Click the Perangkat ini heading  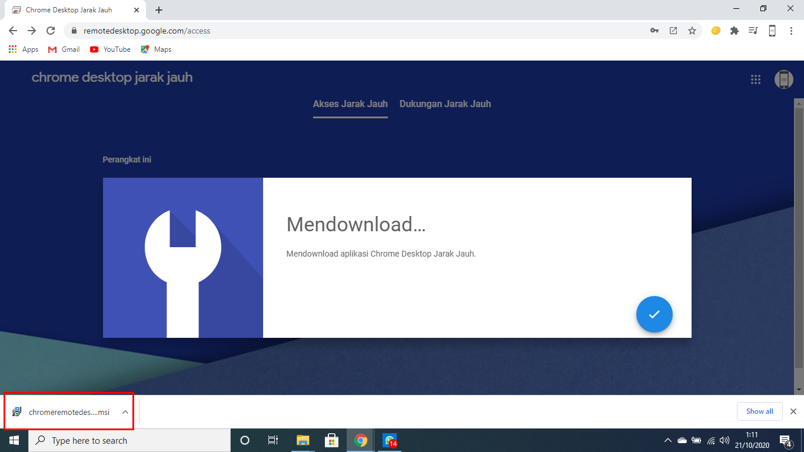coord(127,159)
